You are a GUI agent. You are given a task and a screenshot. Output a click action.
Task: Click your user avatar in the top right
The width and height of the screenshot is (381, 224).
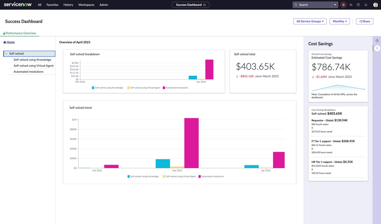tap(375, 5)
